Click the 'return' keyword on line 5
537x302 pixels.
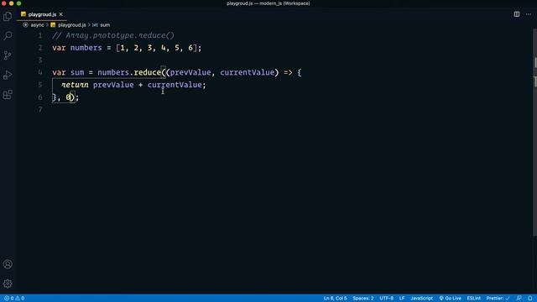click(75, 85)
